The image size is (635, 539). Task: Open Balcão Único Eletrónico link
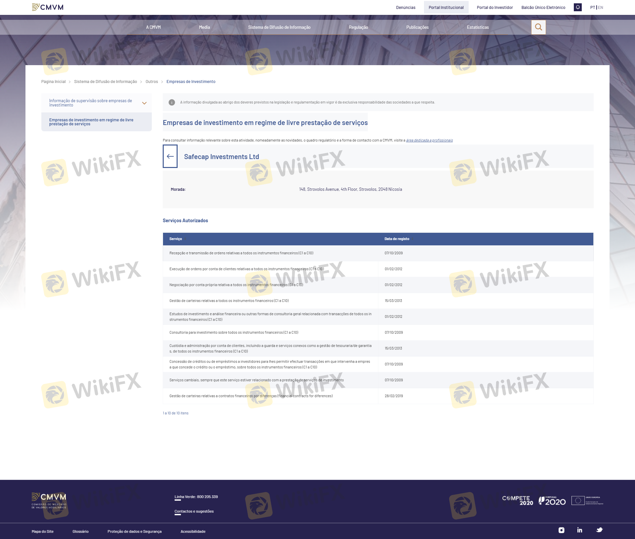pos(543,8)
